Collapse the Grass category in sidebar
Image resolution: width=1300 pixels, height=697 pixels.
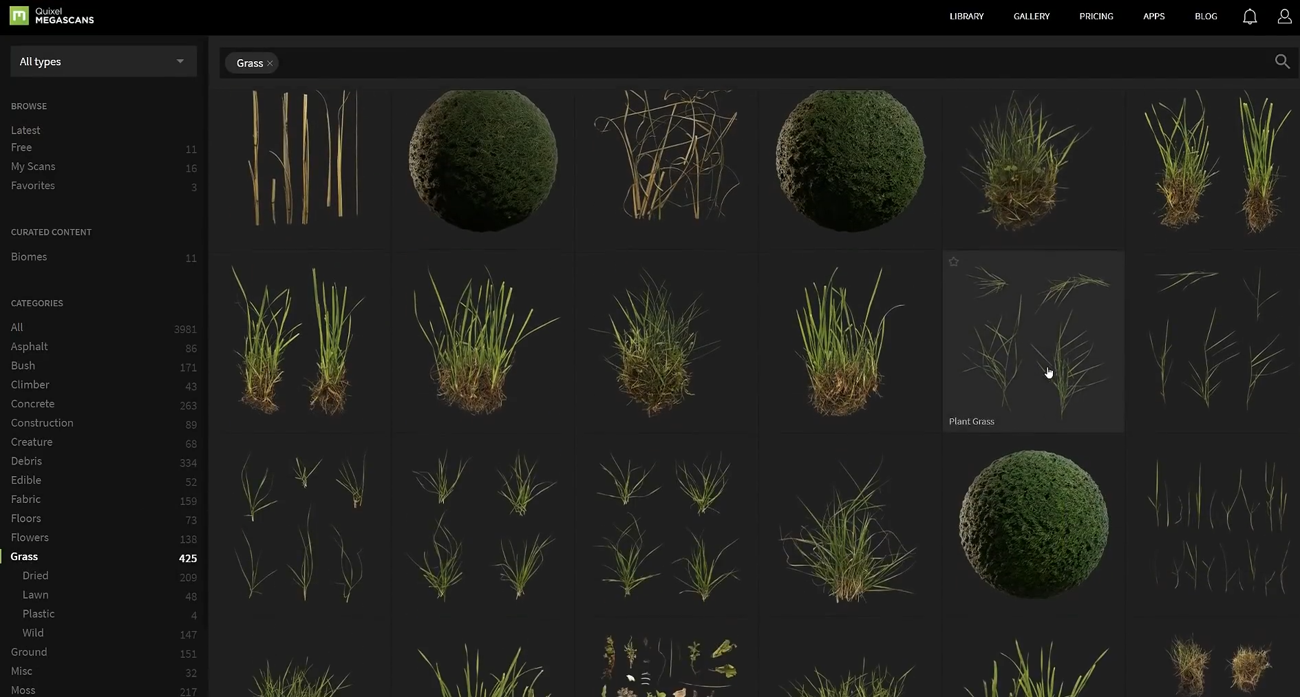(24, 557)
